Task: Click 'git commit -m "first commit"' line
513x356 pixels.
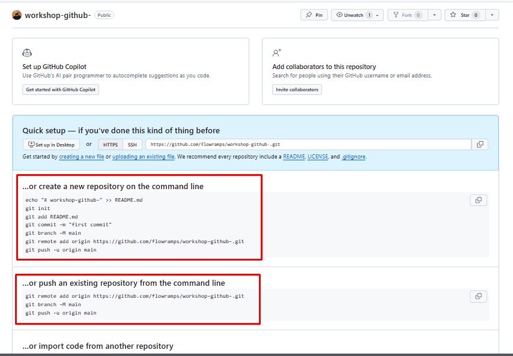Action: pos(68,225)
